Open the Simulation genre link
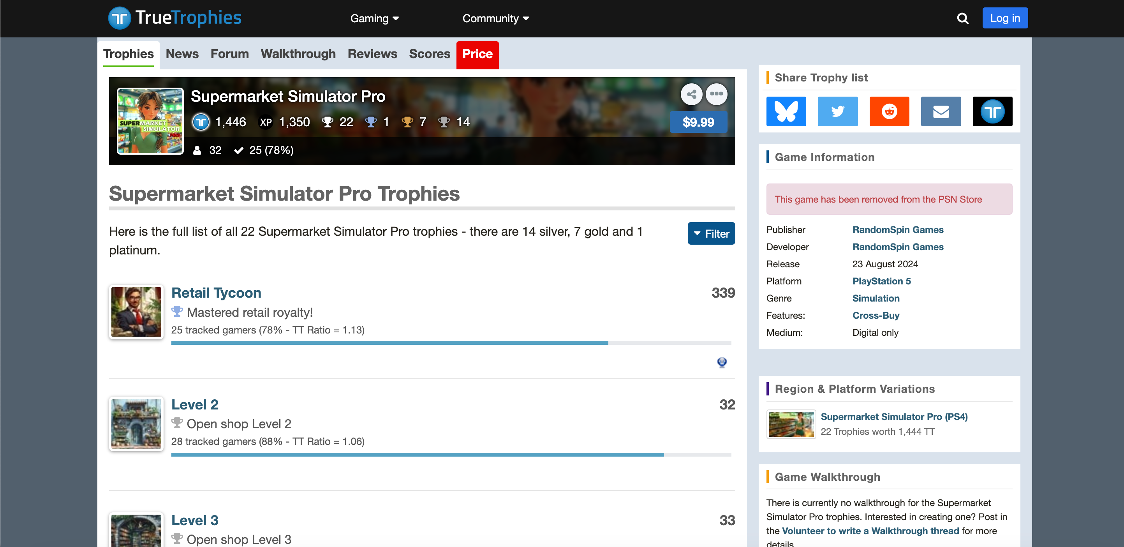 876,298
